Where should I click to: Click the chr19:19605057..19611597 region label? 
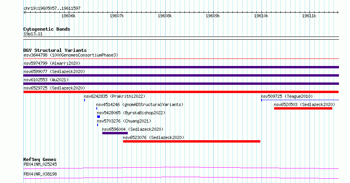coord(52,9)
